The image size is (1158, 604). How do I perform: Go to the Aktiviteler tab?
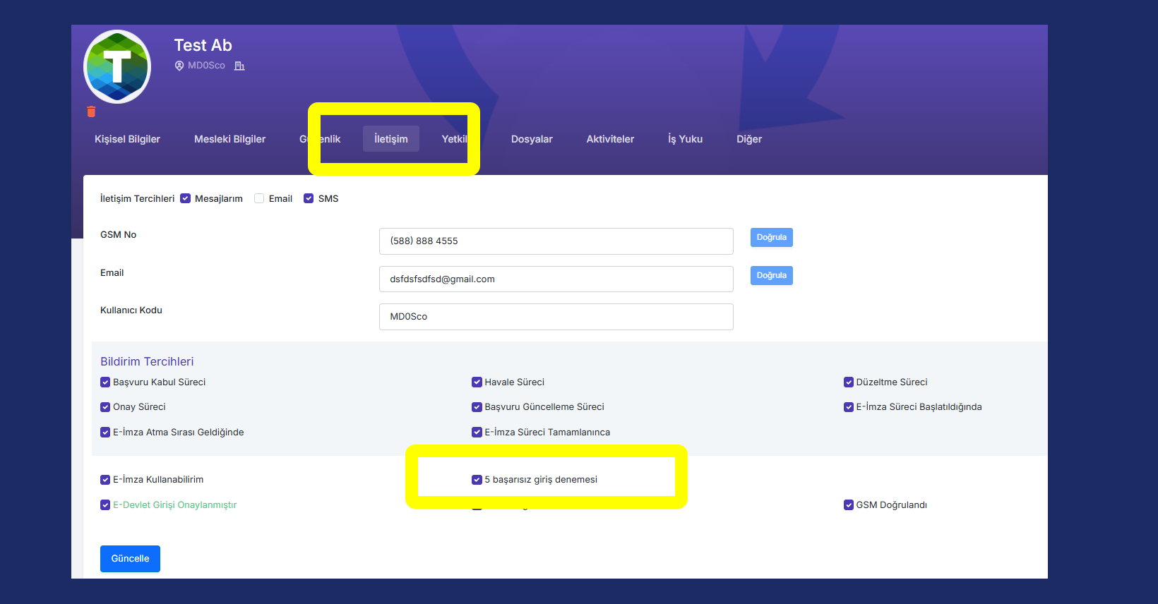[610, 139]
